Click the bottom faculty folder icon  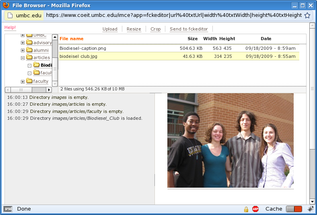point(29,81)
